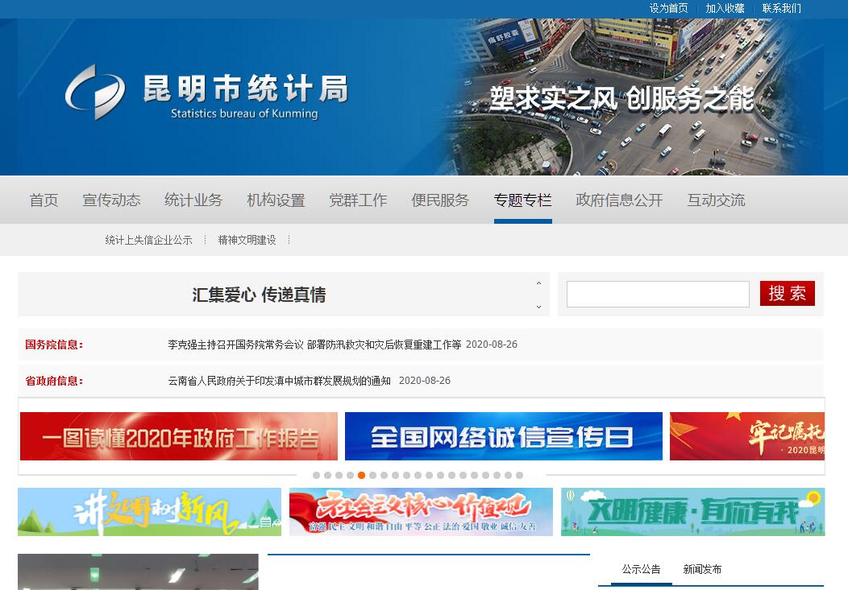Select the last carousel pagination dot

[520, 475]
